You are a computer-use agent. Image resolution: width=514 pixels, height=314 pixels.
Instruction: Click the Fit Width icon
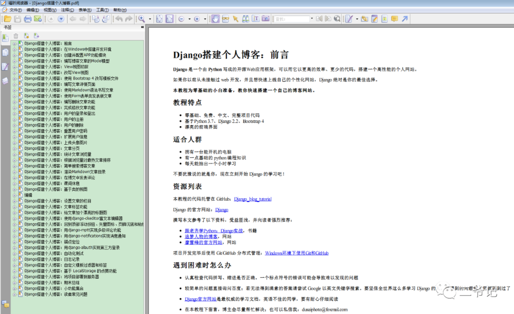169,19
